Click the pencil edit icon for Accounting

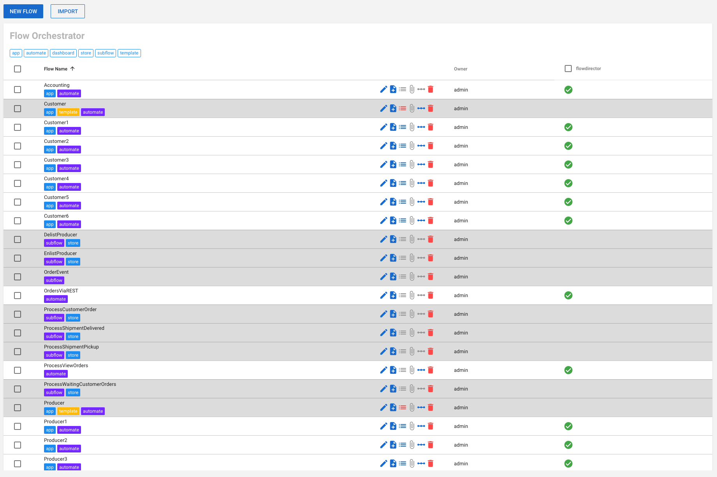(x=383, y=90)
